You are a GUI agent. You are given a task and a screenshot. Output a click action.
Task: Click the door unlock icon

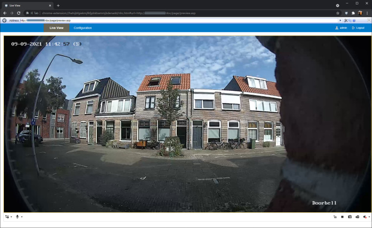(x=335, y=217)
